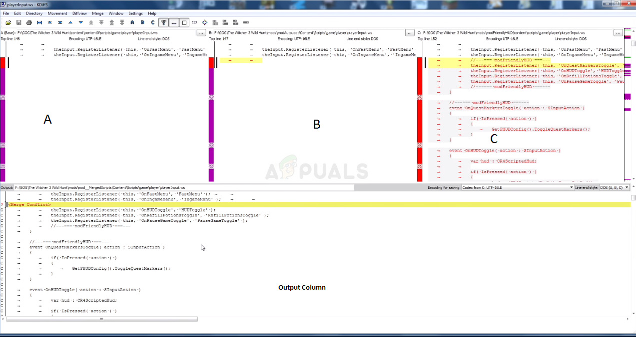Image resolution: width=636 pixels, height=337 pixels.
Task: Jump to the last delta icon
Action: click(x=60, y=22)
